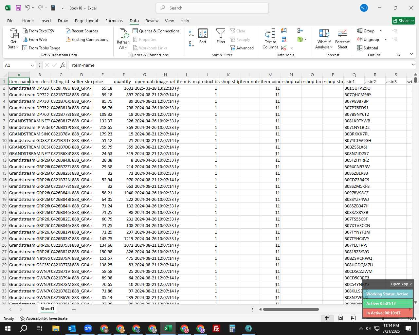The height and width of the screenshot is (335, 419).
Task: Click the Save icon in title bar
Action: click(x=18, y=8)
